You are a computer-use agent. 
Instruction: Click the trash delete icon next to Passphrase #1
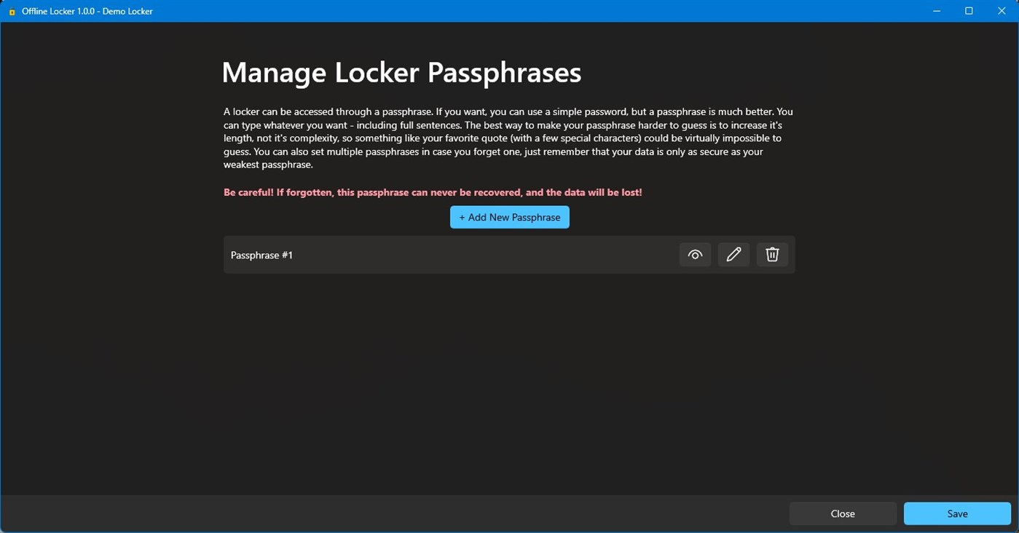click(771, 254)
